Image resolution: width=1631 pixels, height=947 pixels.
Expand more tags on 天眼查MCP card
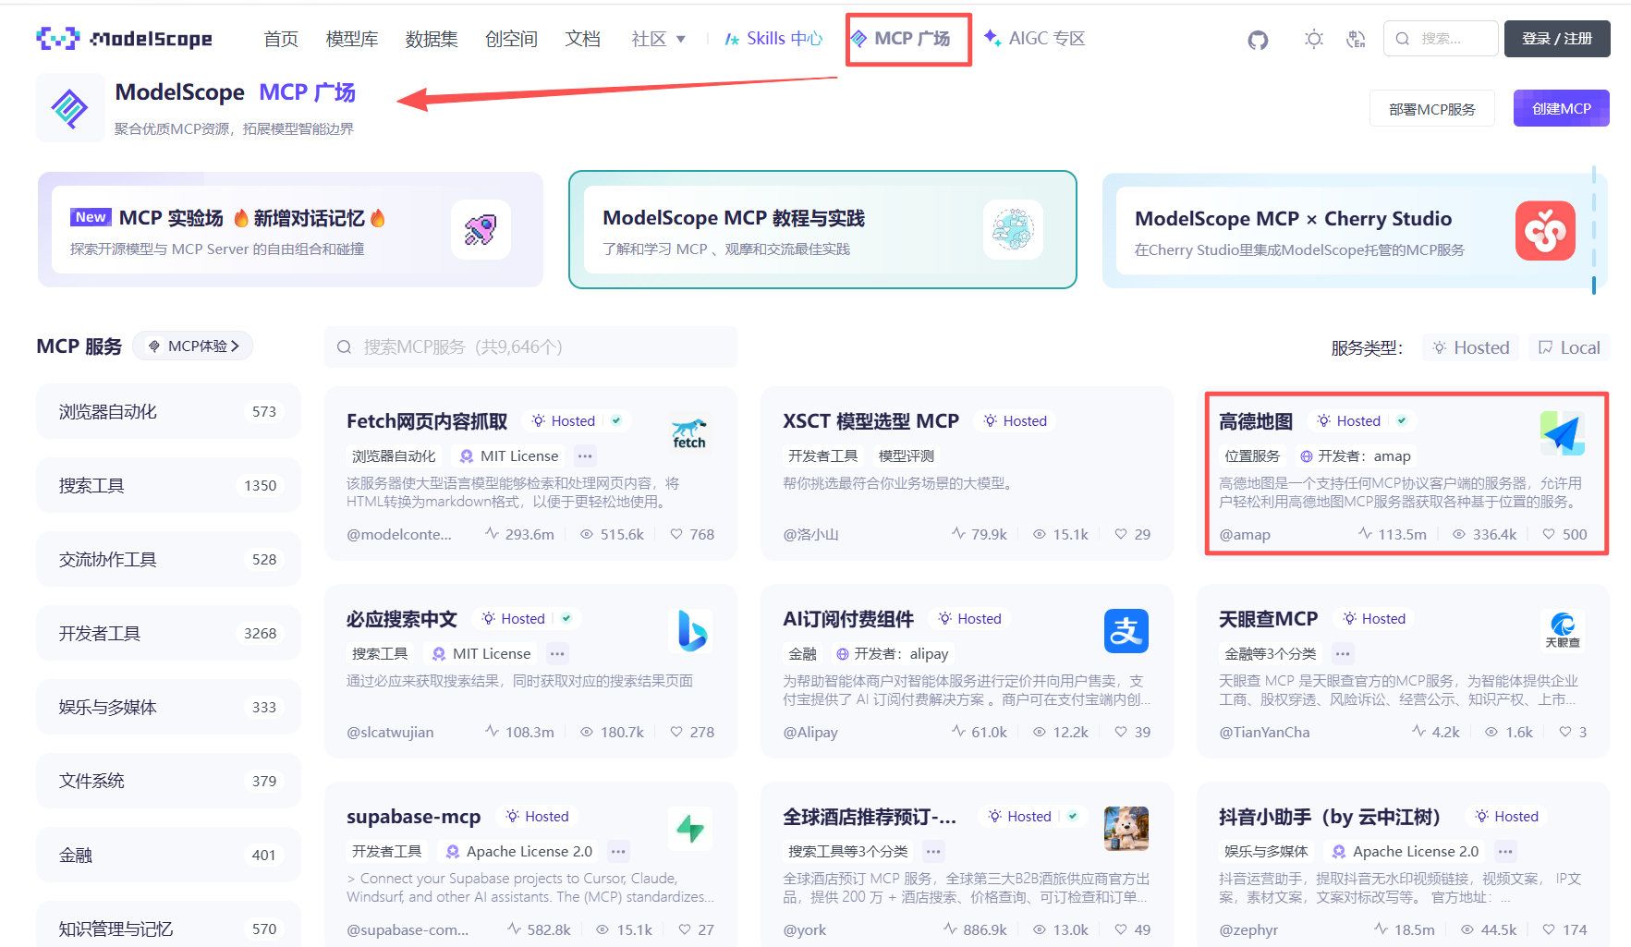point(1343,653)
